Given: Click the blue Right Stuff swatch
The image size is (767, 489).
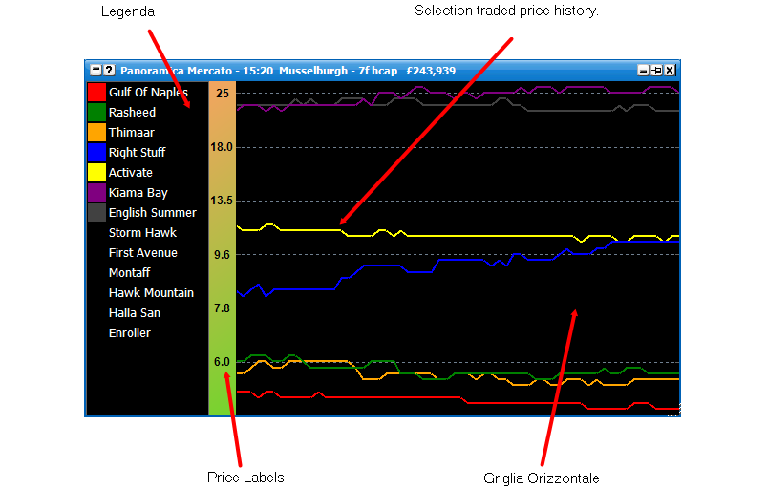Looking at the screenshot, I should (96, 152).
